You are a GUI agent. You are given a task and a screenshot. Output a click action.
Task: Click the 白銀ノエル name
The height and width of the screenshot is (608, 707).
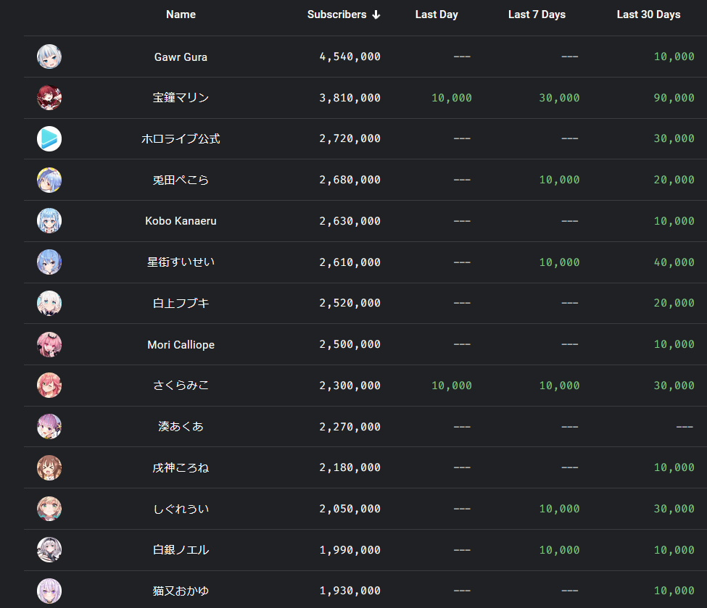181,550
